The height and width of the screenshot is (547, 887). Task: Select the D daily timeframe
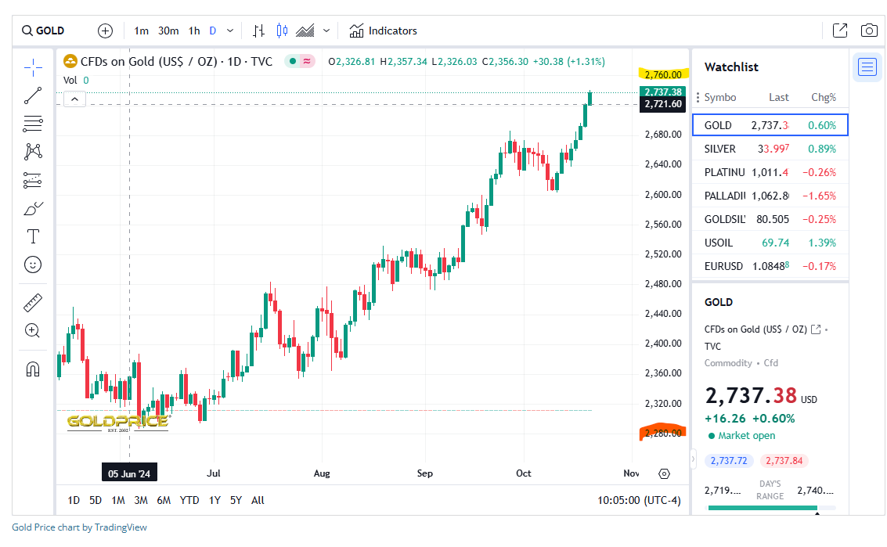point(213,31)
